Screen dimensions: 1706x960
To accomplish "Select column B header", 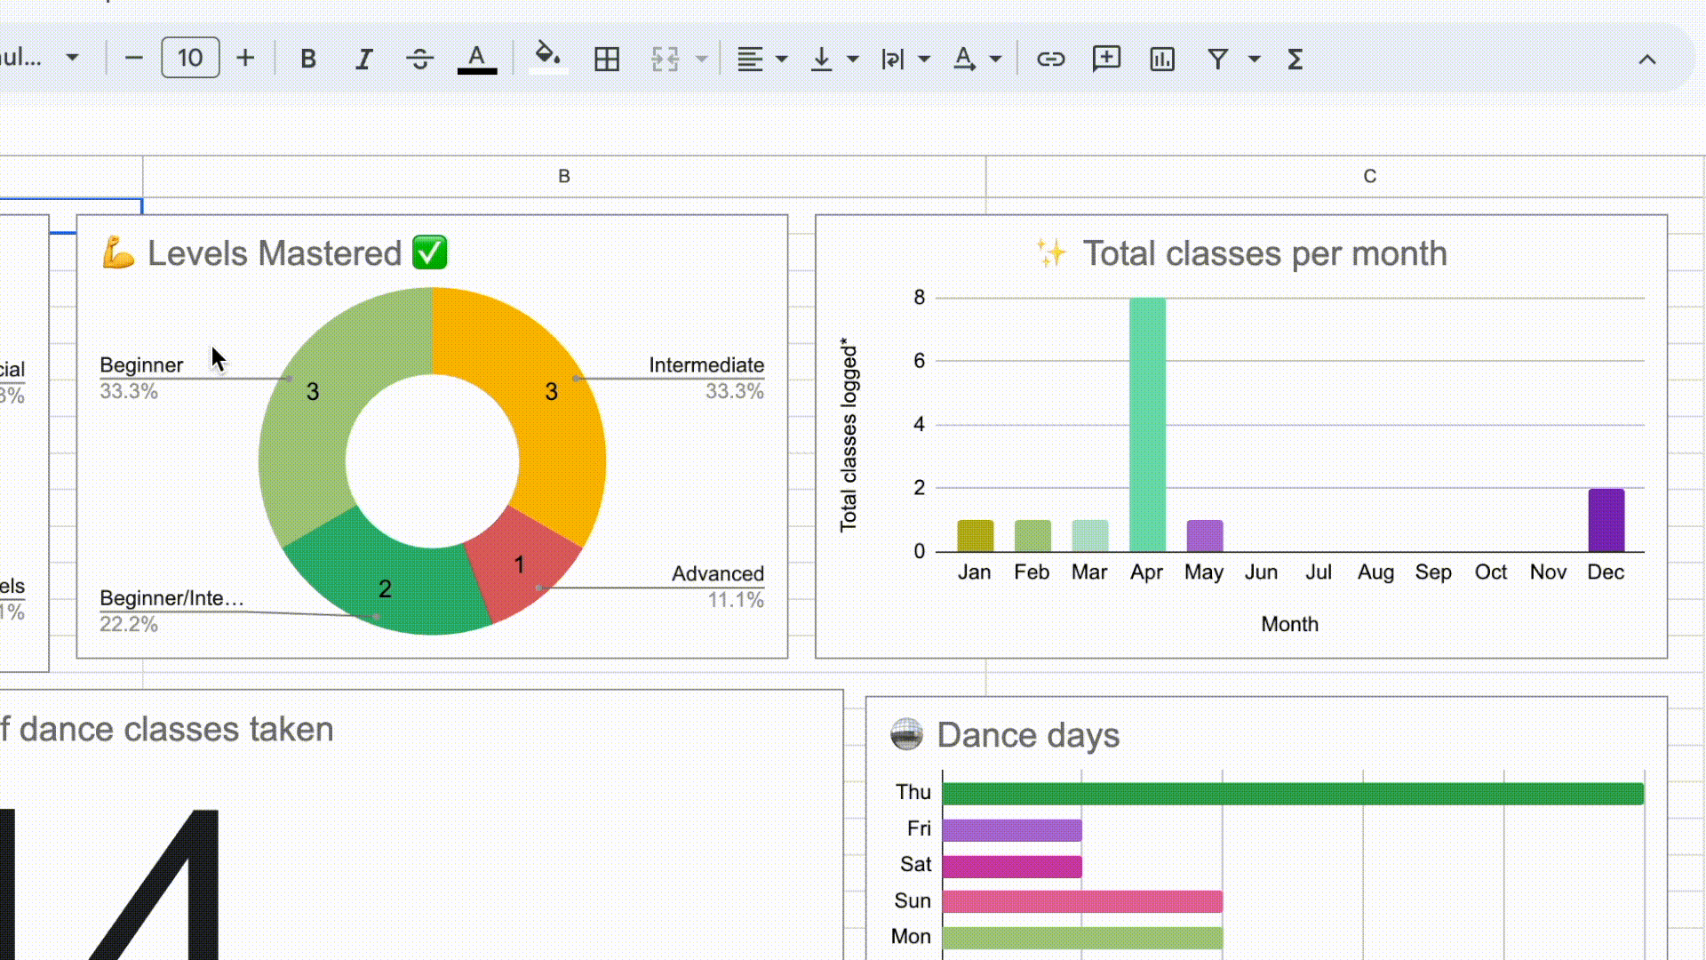I will tap(564, 176).
